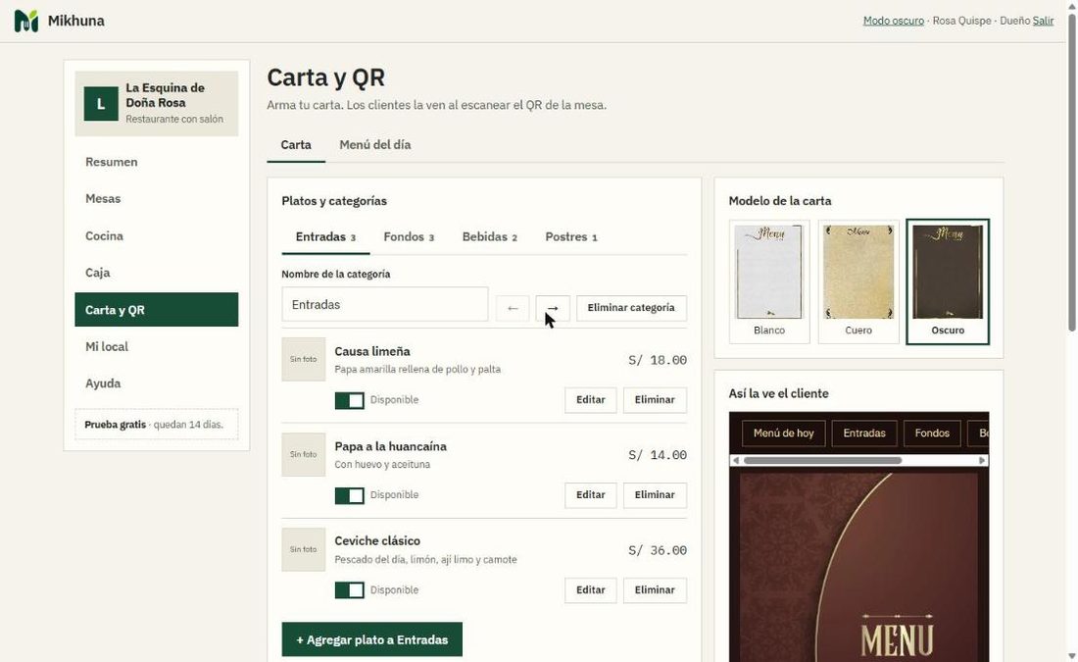The width and height of the screenshot is (1078, 662).
Task: Open Mi local from the sidebar
Action: (x=157, y=347)
